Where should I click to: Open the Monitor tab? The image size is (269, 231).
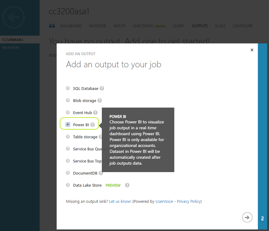(98, 26)
